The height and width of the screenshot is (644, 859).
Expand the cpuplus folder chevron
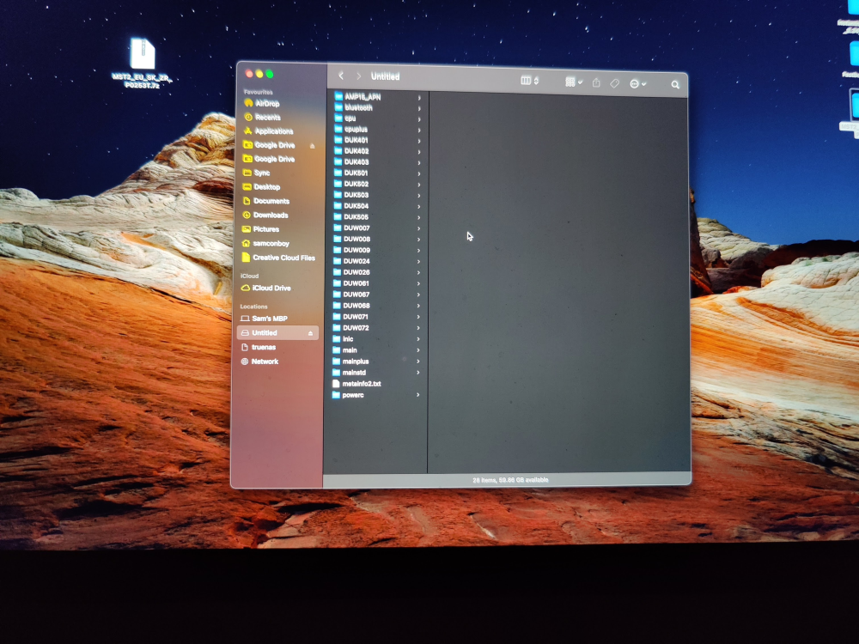tap(419, 131)
